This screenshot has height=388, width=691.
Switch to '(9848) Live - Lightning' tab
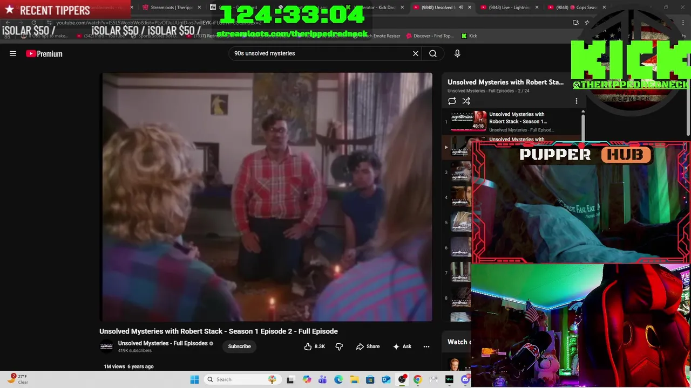(509, 8)
